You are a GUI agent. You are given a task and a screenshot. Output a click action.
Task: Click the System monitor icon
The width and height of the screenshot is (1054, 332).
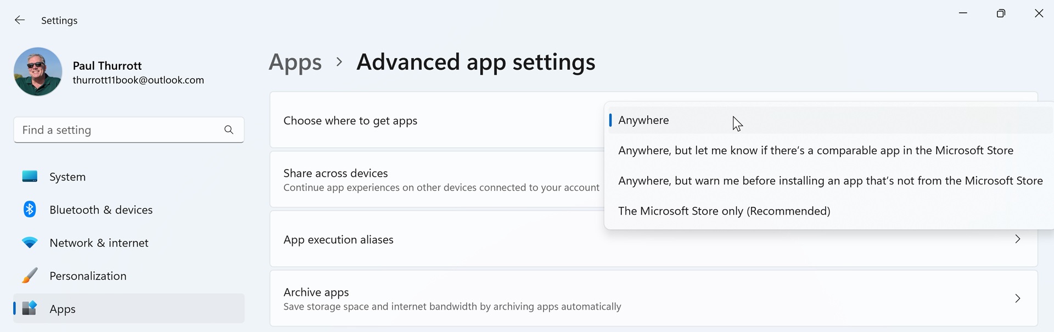point(30,177)
